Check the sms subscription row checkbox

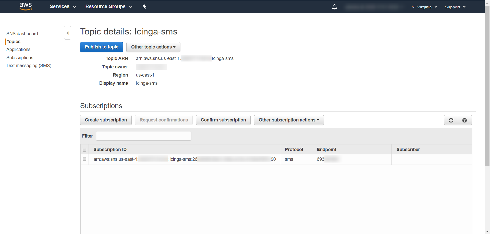point(84,159)
